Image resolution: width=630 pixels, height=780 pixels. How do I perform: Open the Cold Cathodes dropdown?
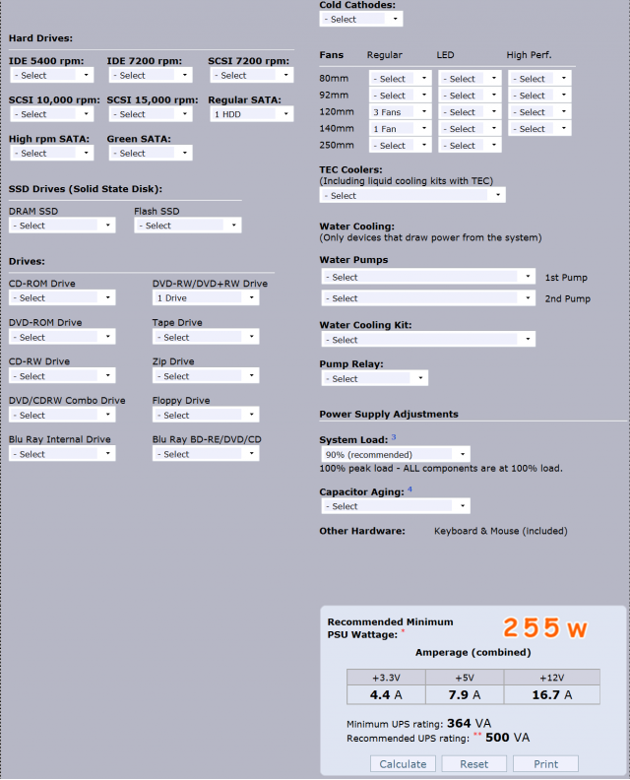(x=361, y=19)
